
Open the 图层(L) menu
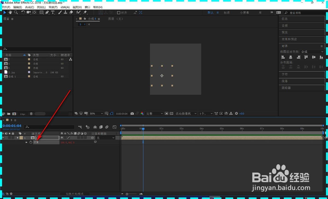(x=41, y=7)
